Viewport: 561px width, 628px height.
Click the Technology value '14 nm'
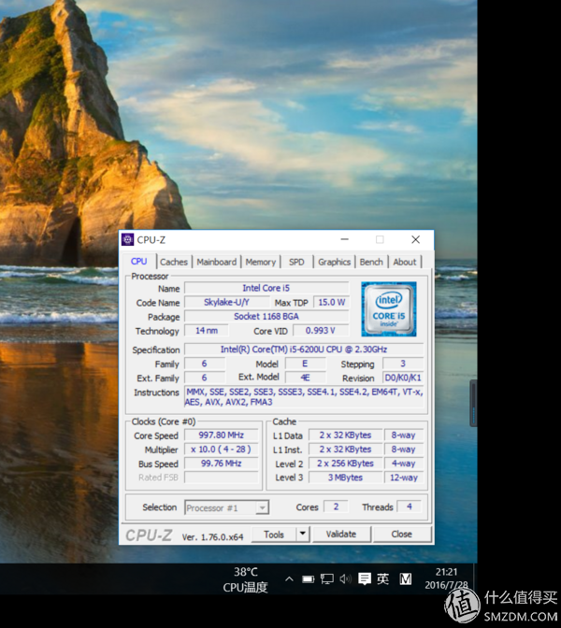tap(207, 331)
